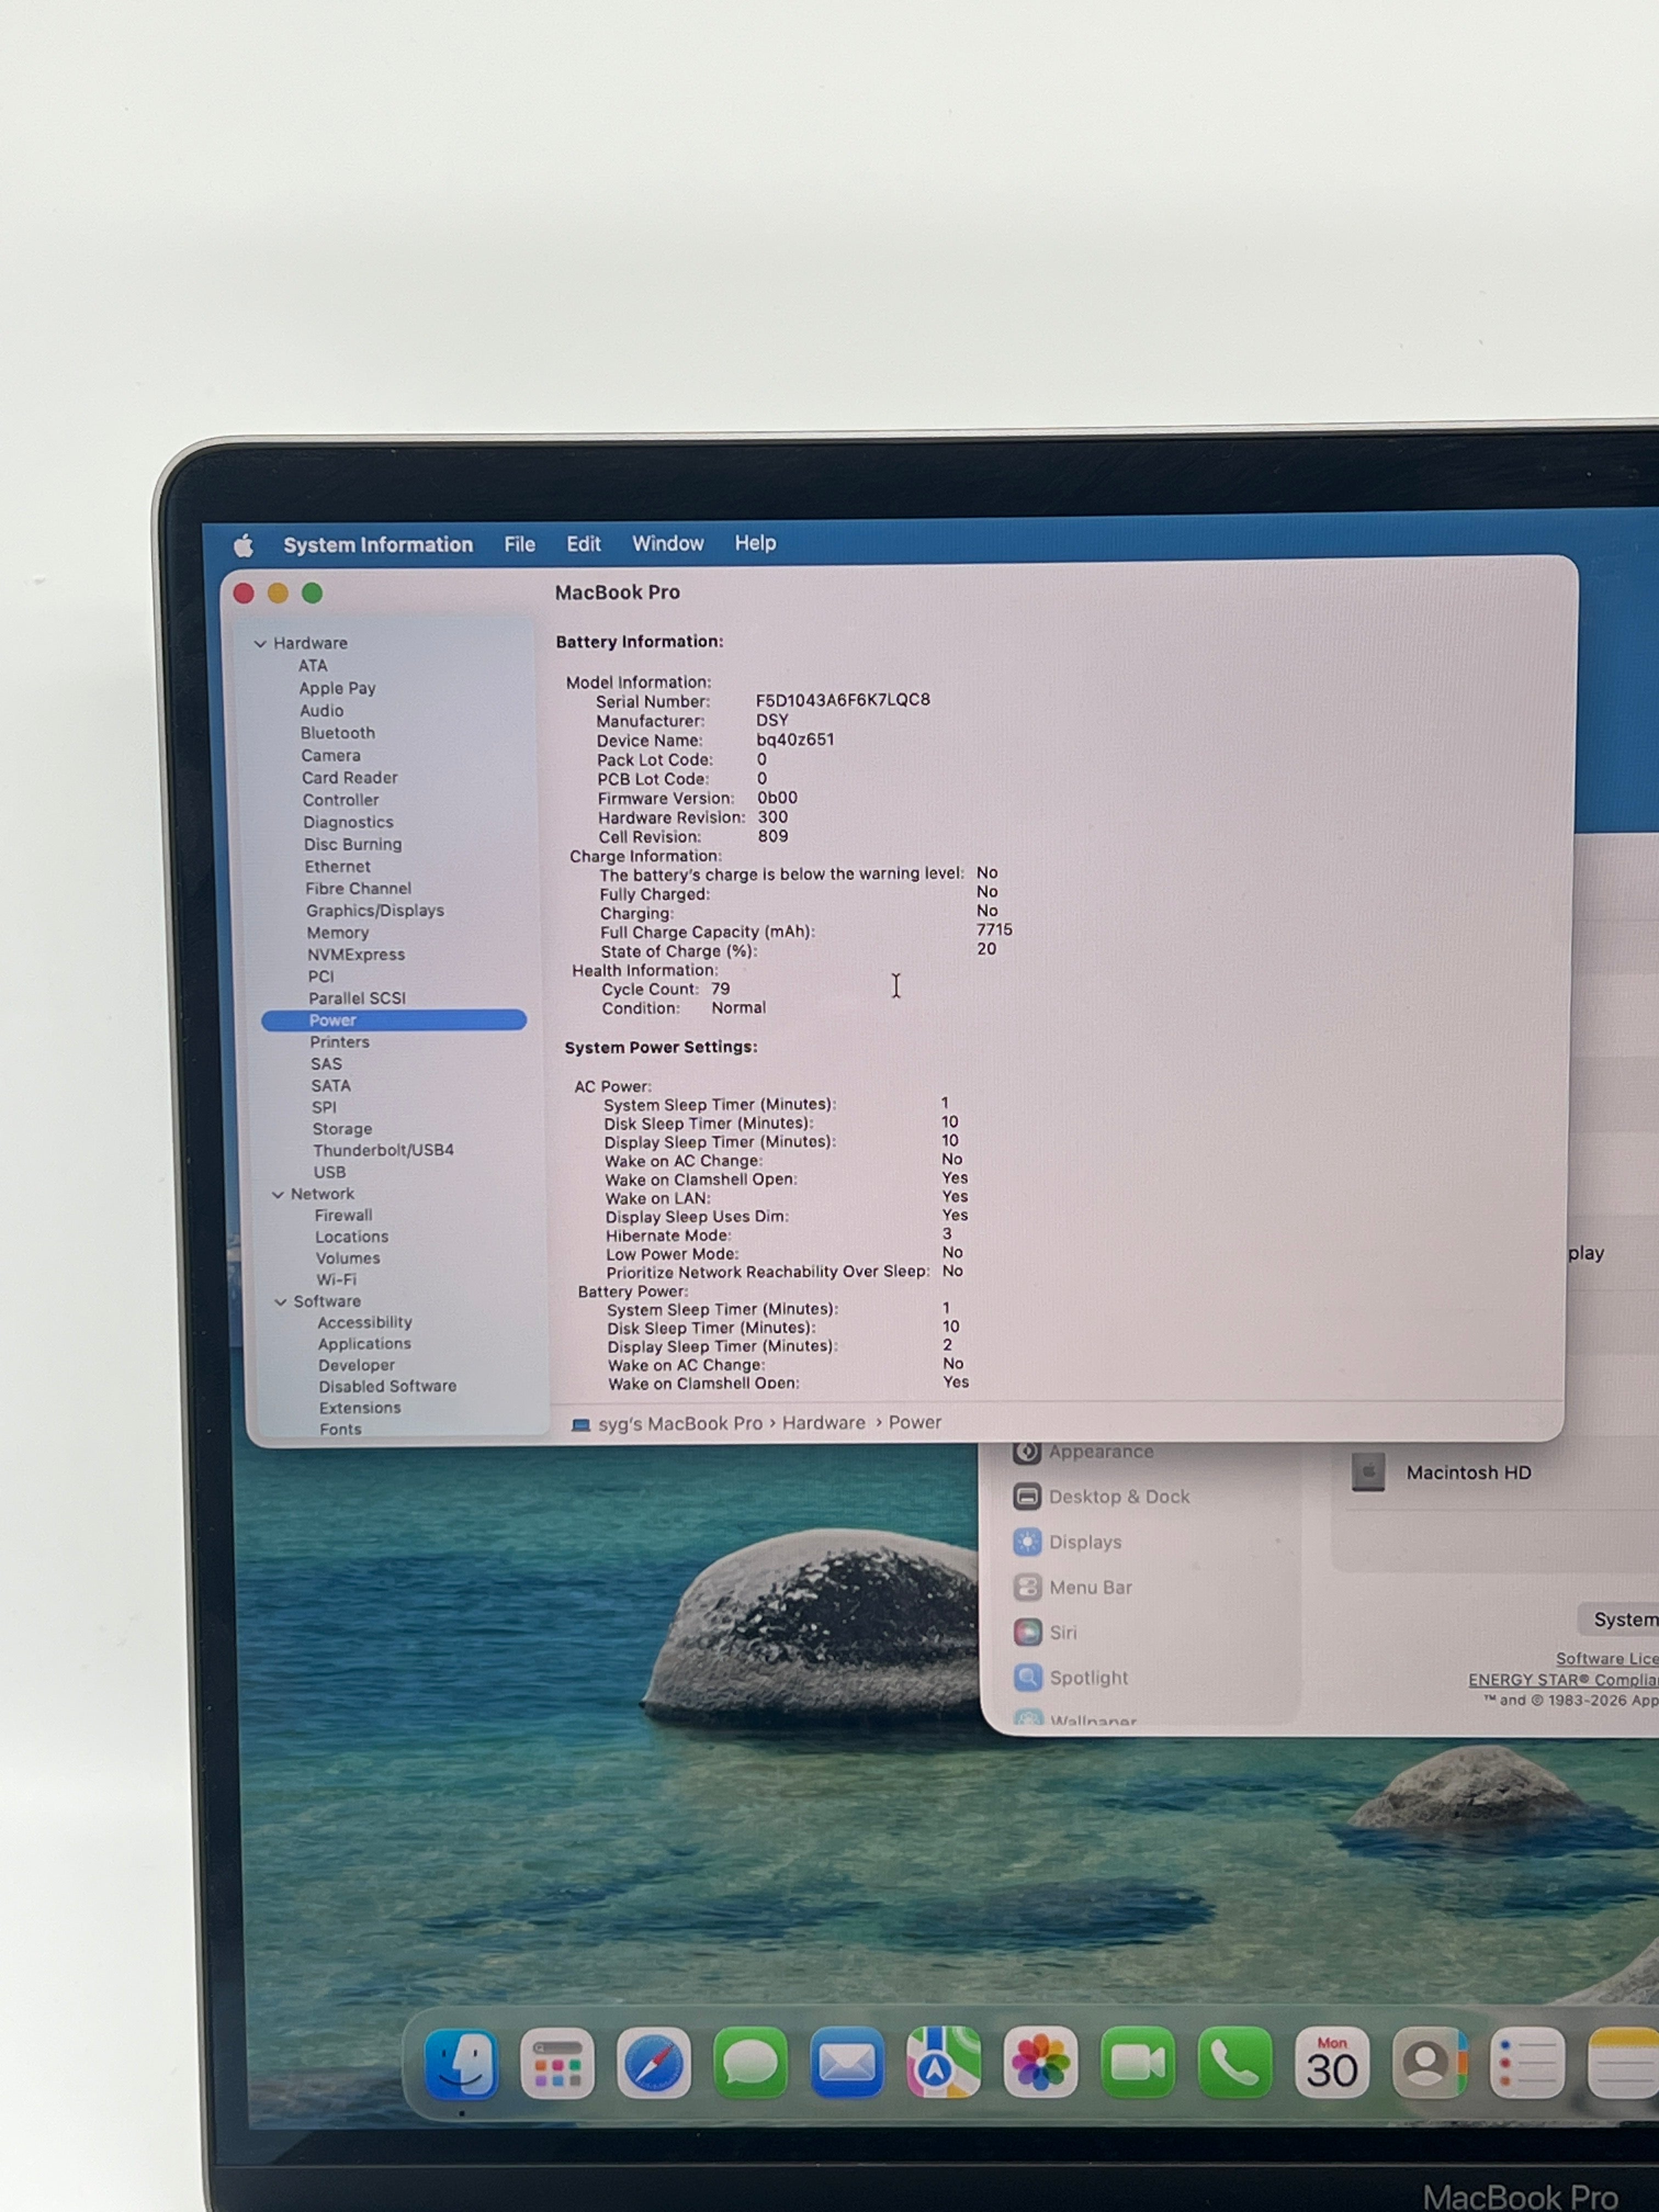Click the Menu Bar icon in Settings

(1027, 1587)
